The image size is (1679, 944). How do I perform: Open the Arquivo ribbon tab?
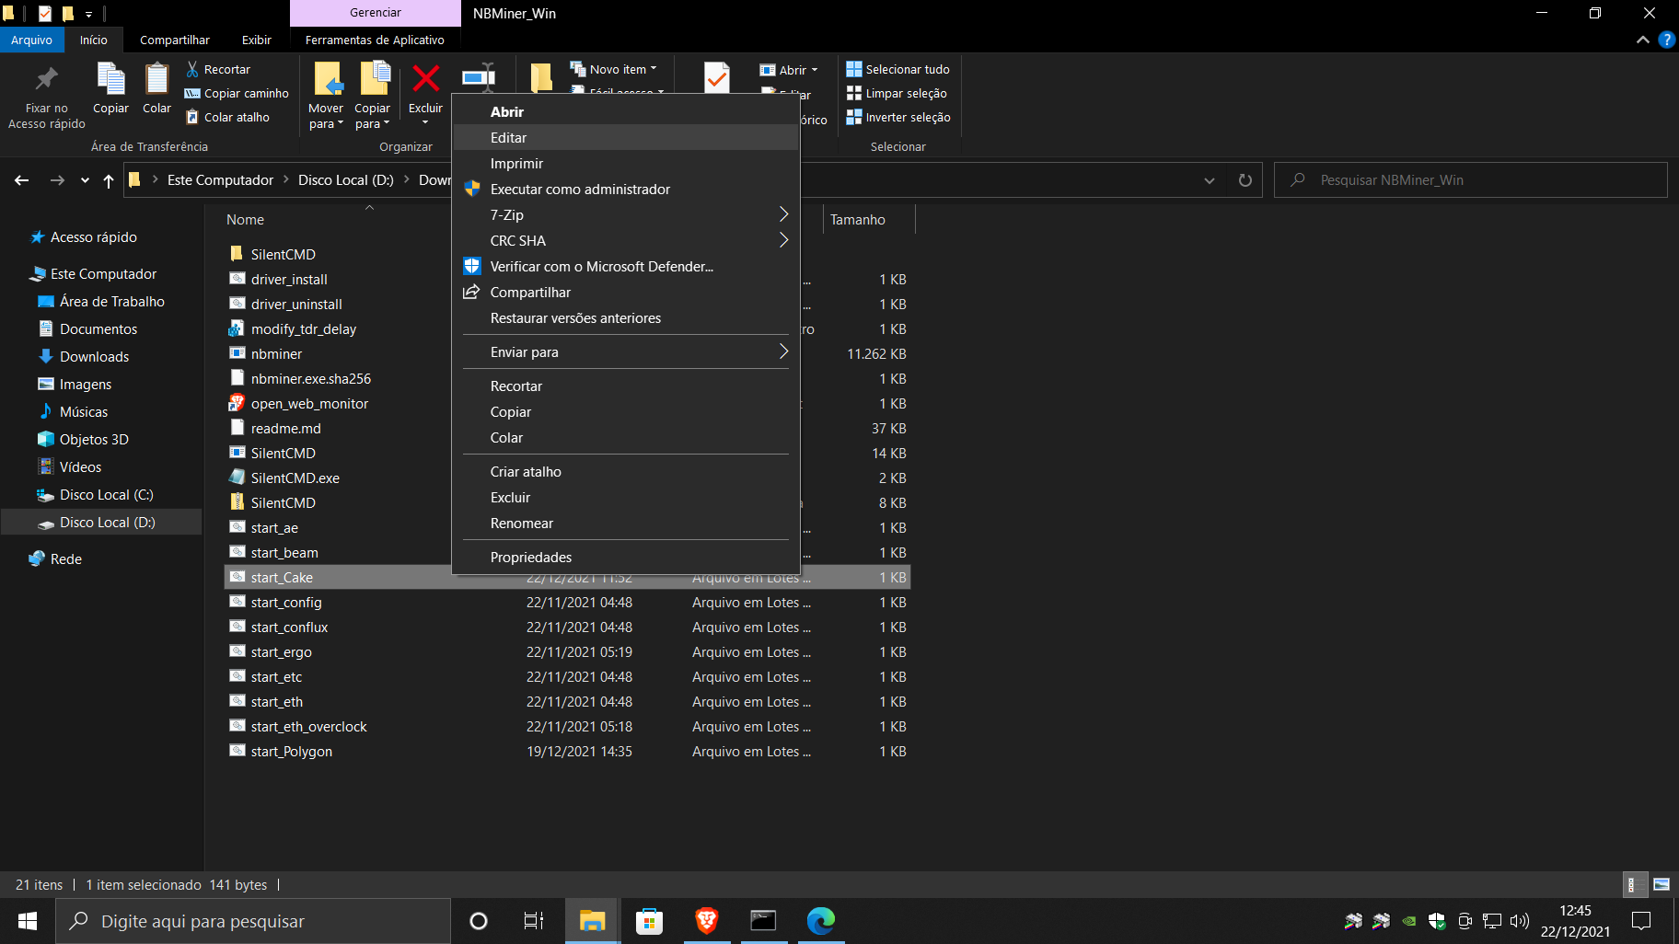32,40
